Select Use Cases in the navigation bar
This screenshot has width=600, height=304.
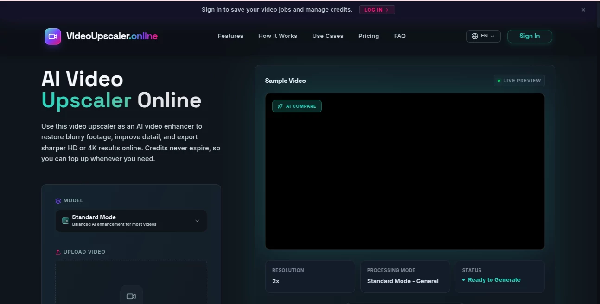pyautogui.click(x=328, y=36)
